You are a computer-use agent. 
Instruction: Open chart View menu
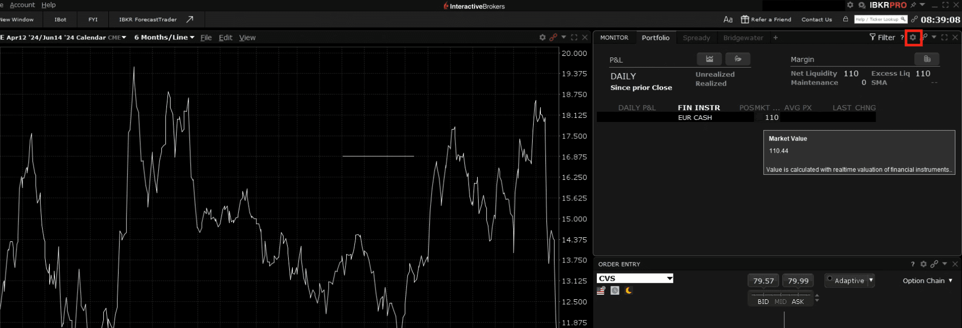pyautogui.click(x=247, y=37)
